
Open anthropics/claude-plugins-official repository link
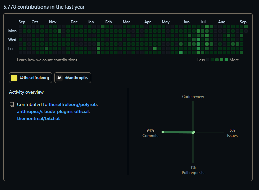[53, 111]
